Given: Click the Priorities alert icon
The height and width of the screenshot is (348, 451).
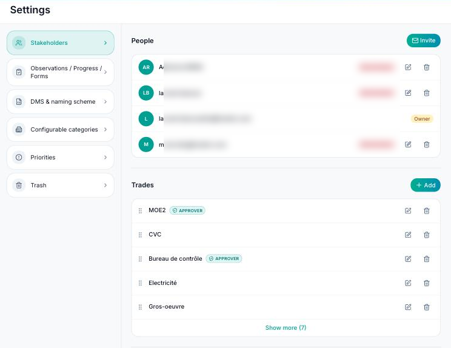Looking at the screenshot, I should (x=19, y=157).
